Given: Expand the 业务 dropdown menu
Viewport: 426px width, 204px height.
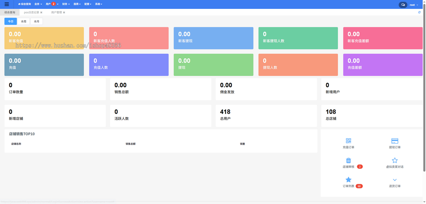Looking at the screenshot, I should point(38,4).
